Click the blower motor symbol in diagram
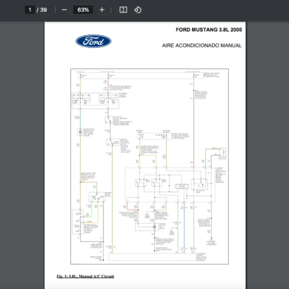Screen dimensions: 289x289 (80, 131)
